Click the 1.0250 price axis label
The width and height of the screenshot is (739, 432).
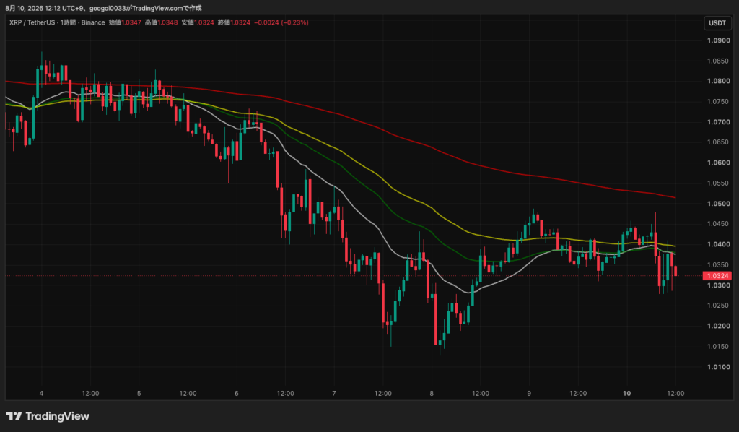pos(719,306)
